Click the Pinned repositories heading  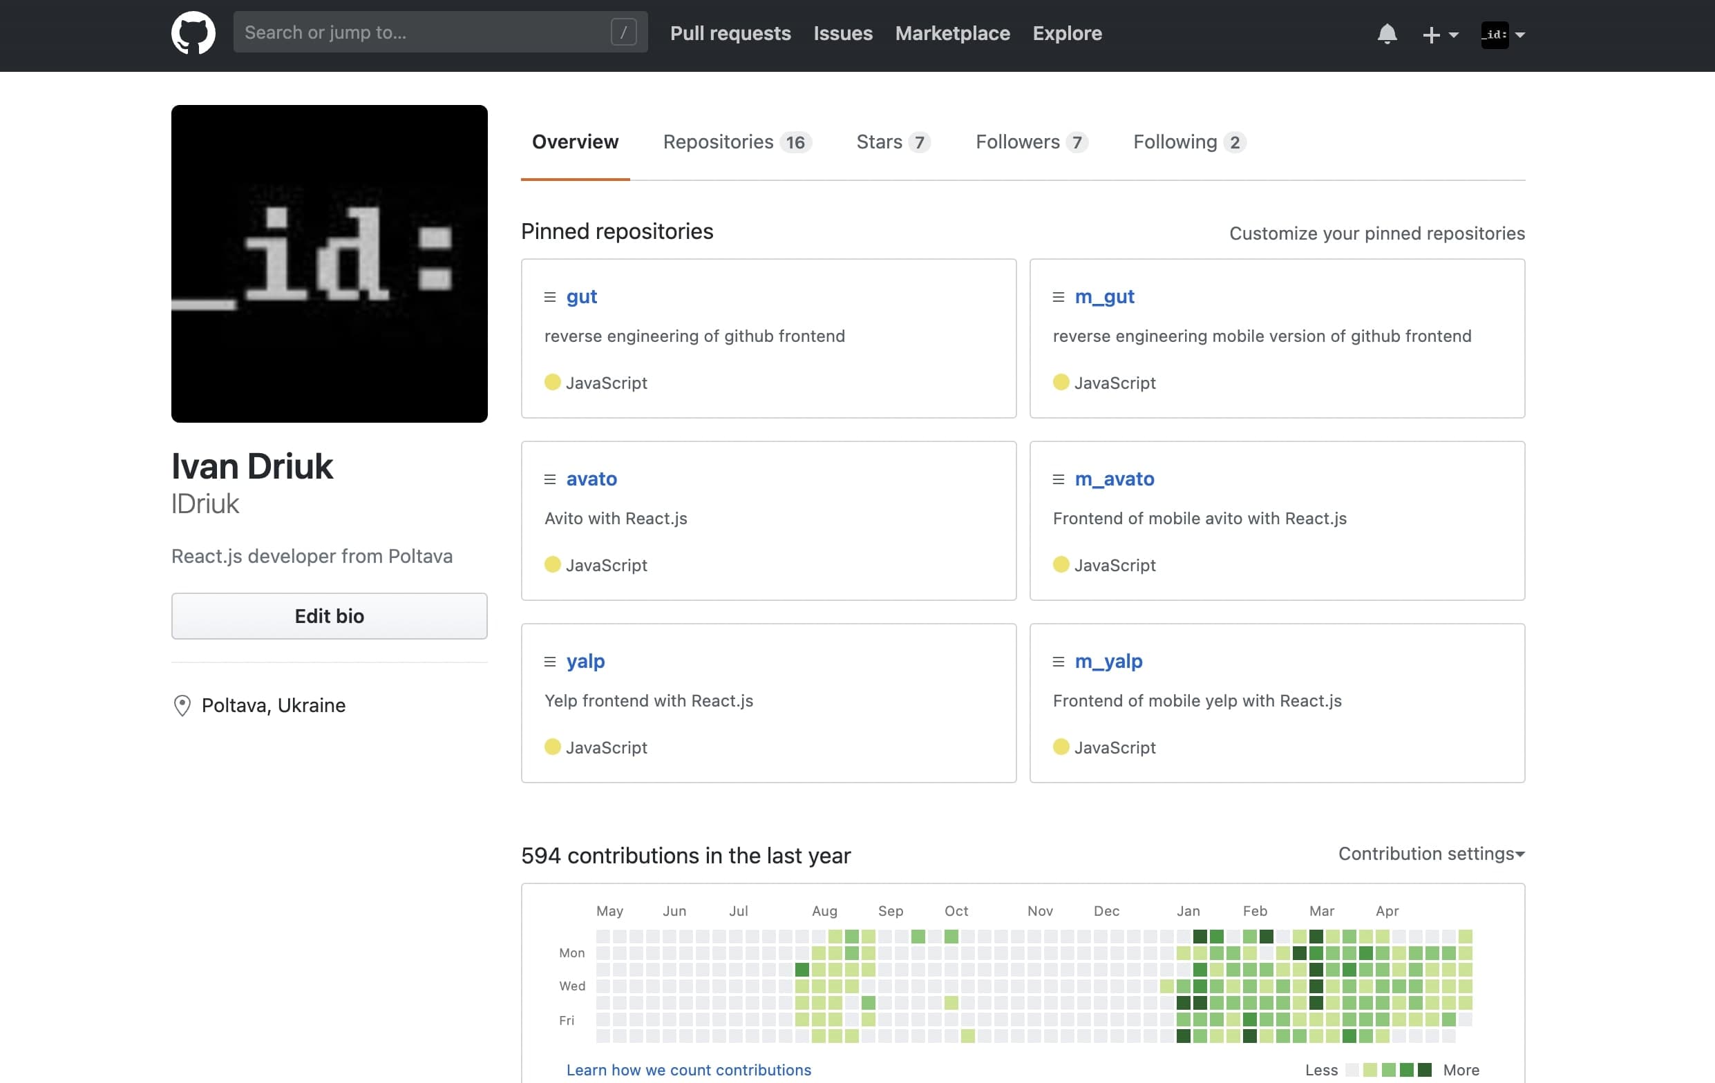coord(617,231)
